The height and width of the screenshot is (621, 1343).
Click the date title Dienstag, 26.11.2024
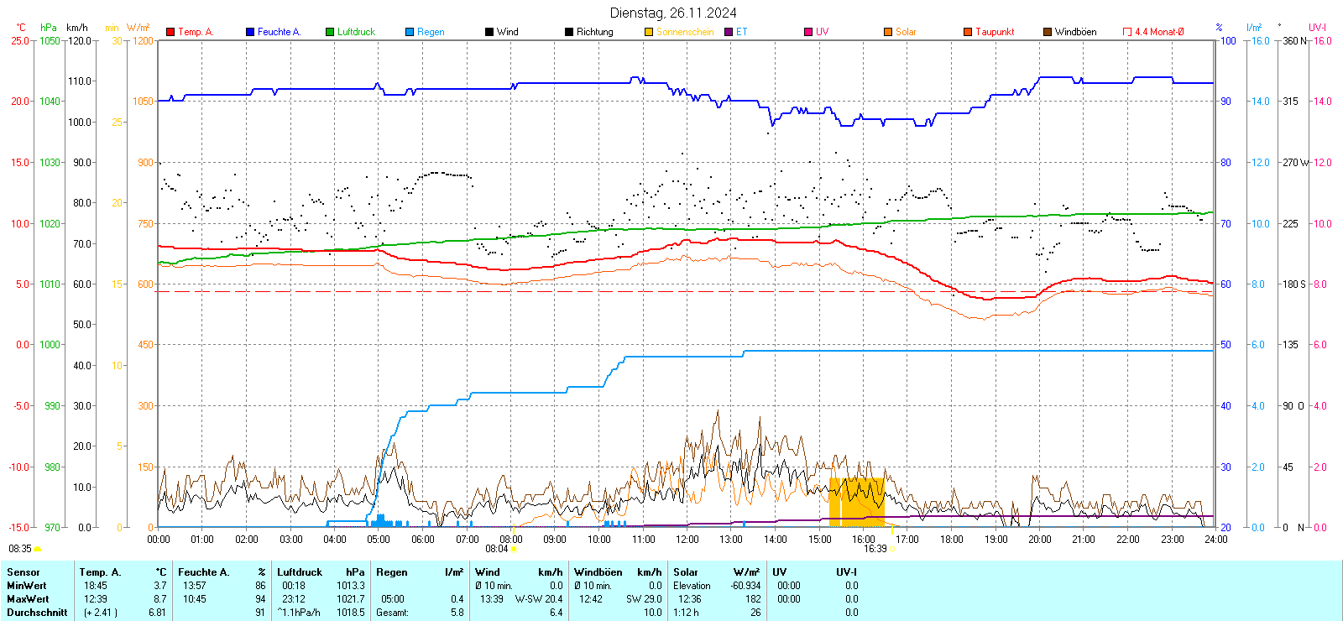point(673,13)
